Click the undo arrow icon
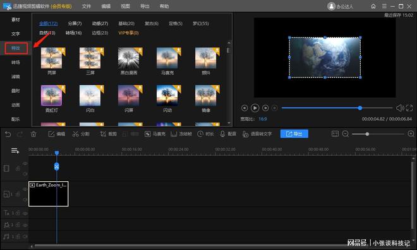 pos(8,134)
